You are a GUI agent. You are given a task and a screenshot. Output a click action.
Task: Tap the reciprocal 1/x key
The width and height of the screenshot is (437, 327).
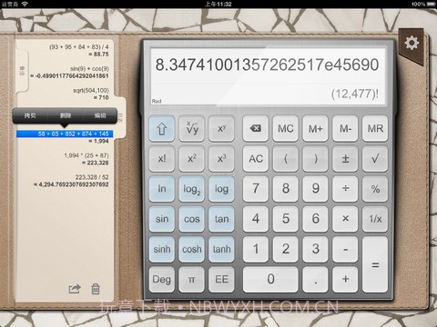pyautogui.click(x=375, y=219)
